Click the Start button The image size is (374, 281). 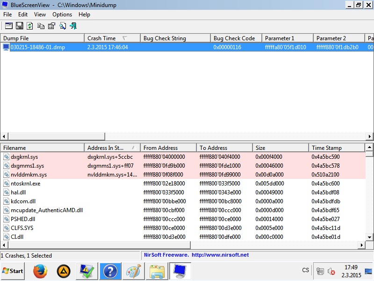click(13, 271)
